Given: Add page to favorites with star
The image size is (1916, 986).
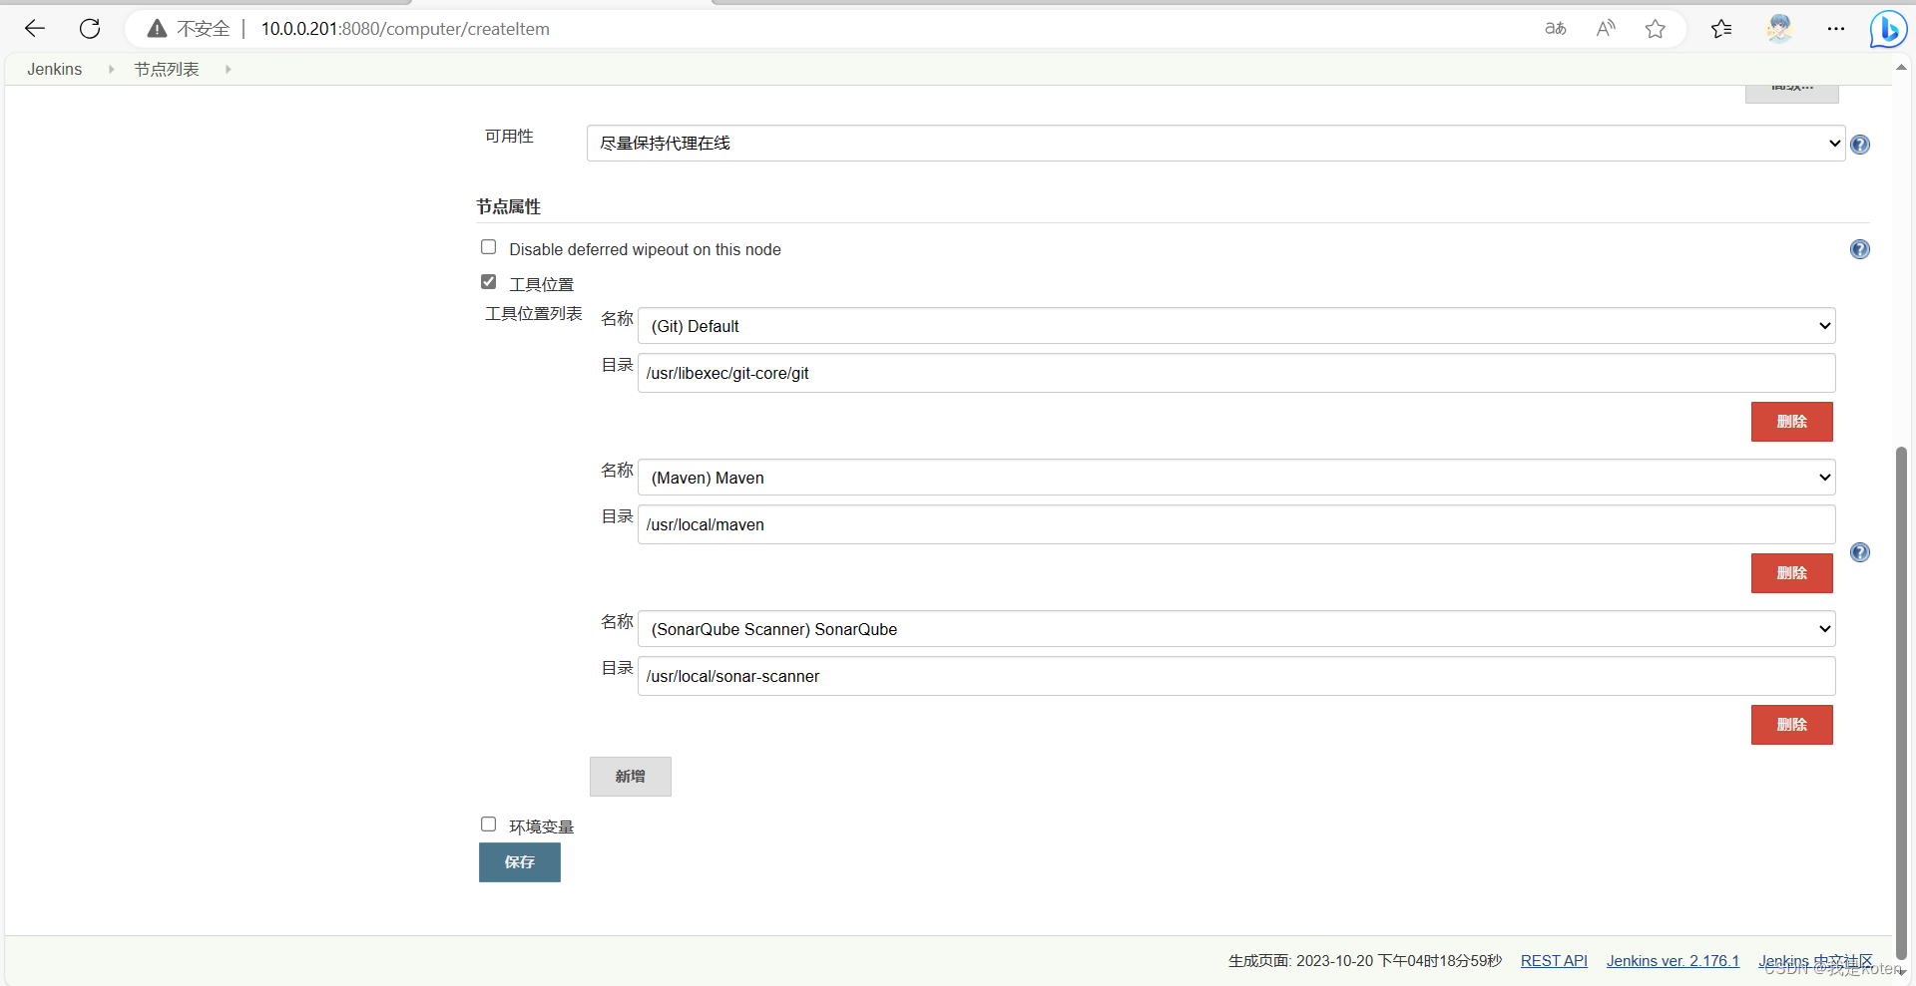Looking at the screenshot, I should 1656,29.
